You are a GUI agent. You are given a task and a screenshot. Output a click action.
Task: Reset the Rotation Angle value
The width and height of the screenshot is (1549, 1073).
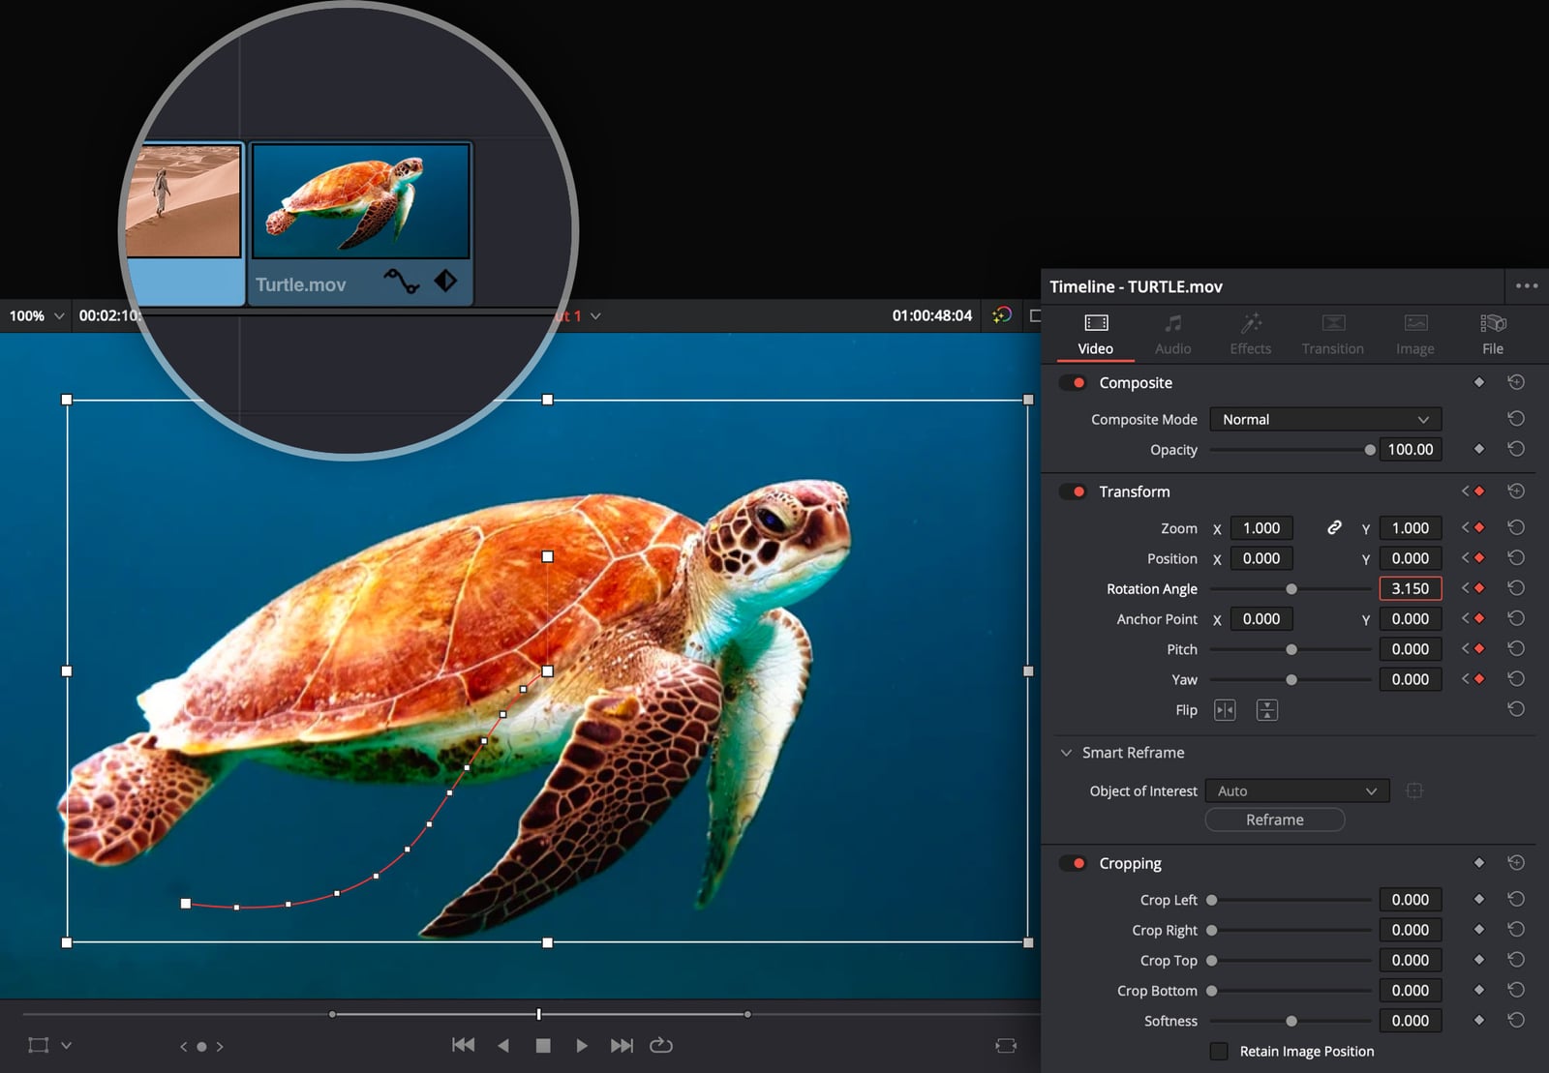coord(1516,588)
